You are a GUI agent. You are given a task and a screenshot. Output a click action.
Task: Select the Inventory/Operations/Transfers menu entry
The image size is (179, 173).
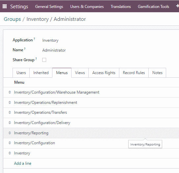(x=41, y=112)
